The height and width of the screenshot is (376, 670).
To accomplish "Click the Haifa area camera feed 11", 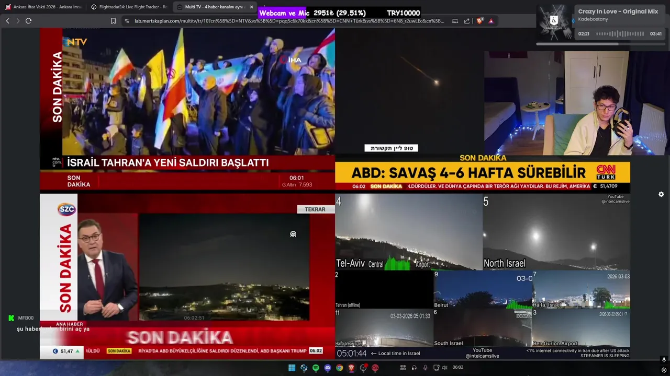I will (x=384, y=328).
